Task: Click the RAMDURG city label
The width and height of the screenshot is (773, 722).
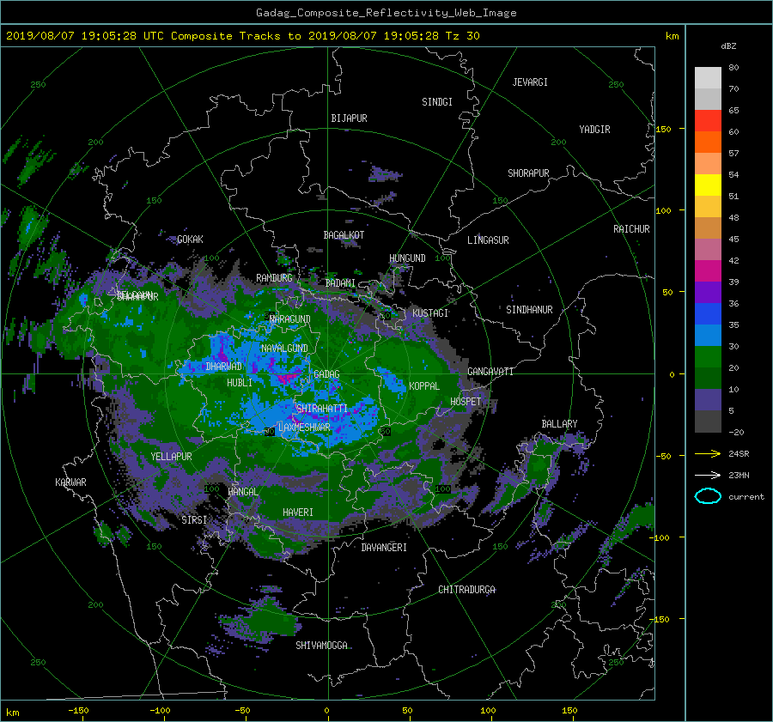Action: (274, 278)
